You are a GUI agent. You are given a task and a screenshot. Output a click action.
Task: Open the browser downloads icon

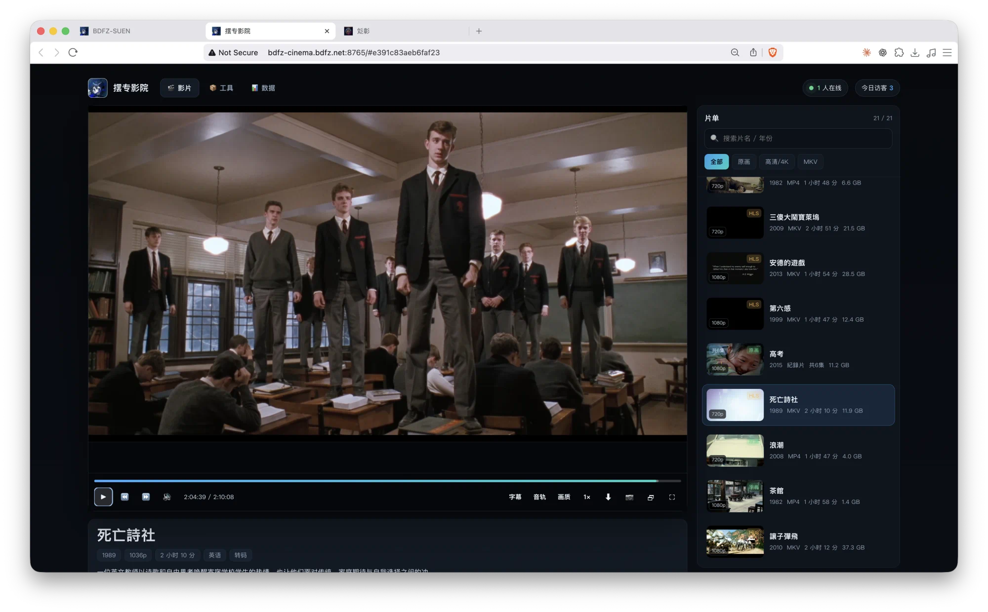click(915, 52)
